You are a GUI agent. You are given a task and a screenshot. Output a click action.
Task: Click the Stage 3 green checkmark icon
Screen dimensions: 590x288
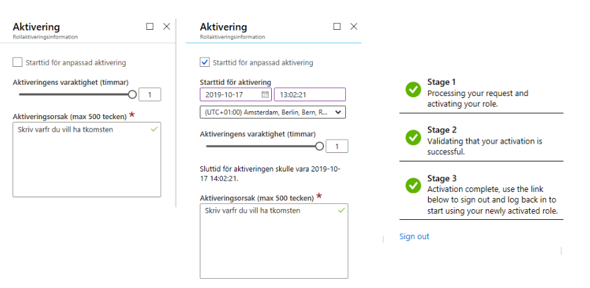click(x=413, y=185)
